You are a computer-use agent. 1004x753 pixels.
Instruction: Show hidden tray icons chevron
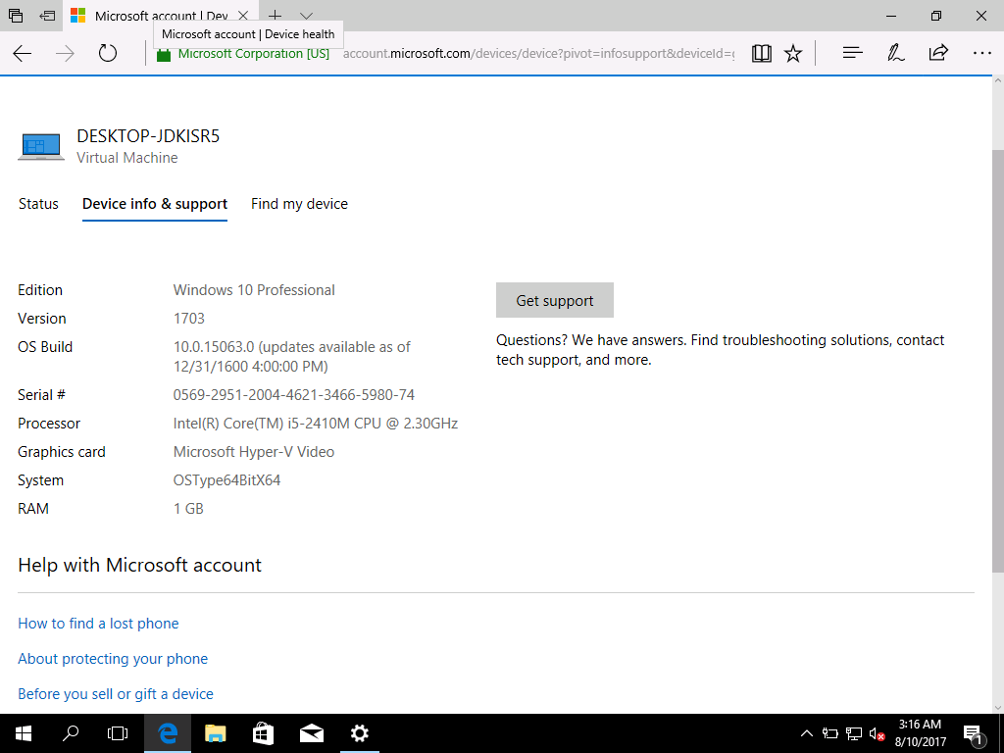click(807, 733)
